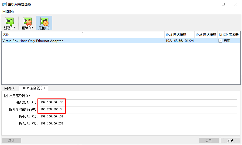Viewport: 242px width, 145px height.
Task: Select VirtualBox Host-Only Ethernet Adapter row
Action: [121, 41]
